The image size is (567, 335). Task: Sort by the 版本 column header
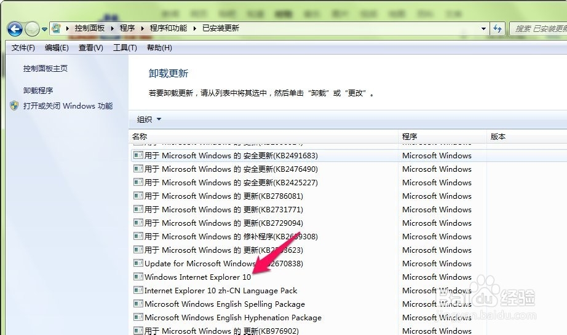pyautogui.click(x=527, y=137)
